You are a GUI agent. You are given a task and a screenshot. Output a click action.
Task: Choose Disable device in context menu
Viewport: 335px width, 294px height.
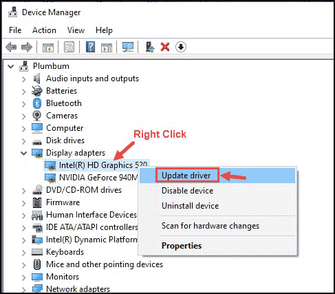[217, 191]
